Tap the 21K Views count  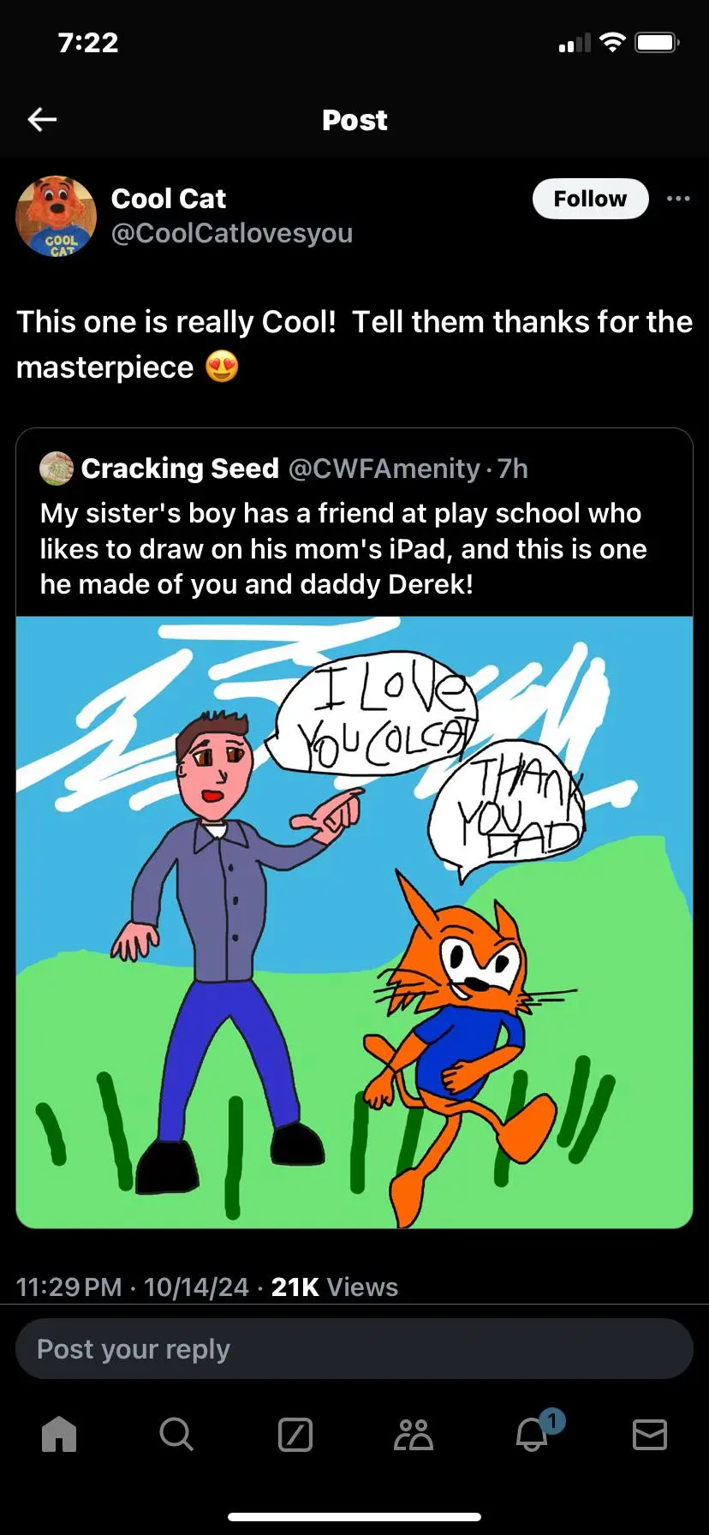[x=334, y=1287]
